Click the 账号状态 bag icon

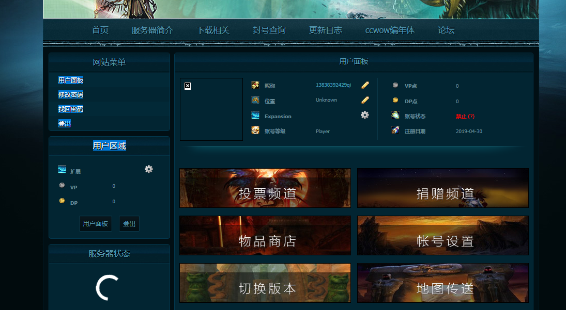(x=395, y=116)
